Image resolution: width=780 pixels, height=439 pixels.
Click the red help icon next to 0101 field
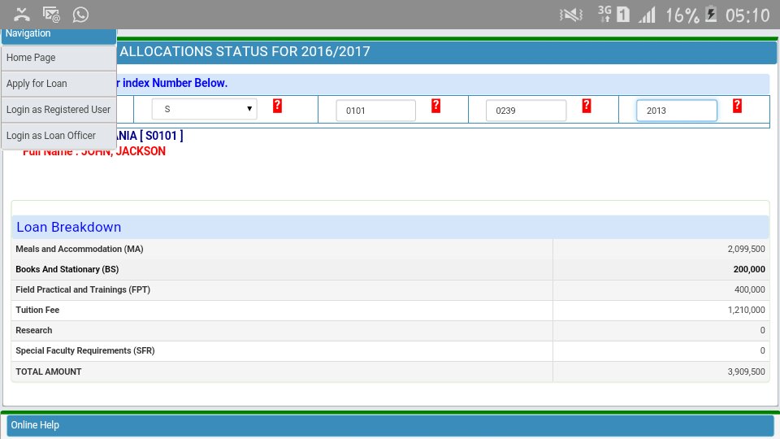tap(435, 106)
